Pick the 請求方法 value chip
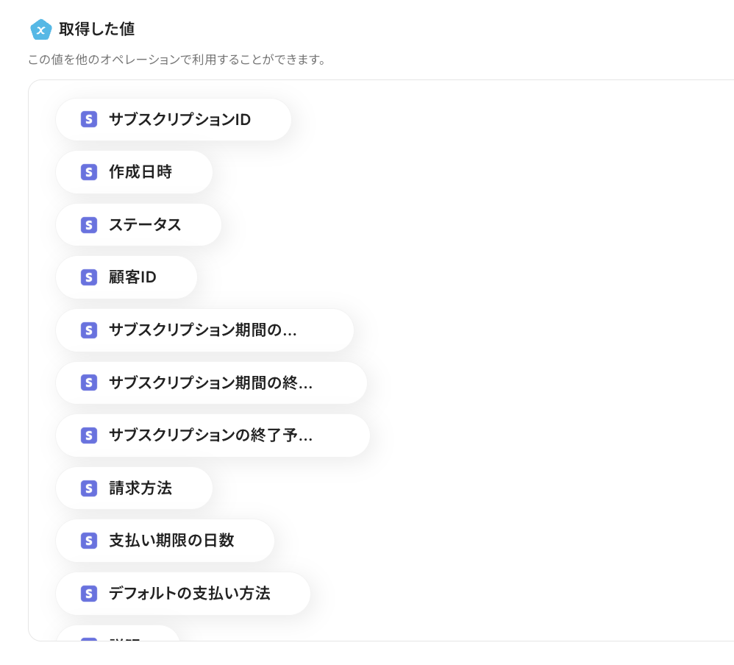Viewport: 734px width, 665px height. click(x=140, y=488)
